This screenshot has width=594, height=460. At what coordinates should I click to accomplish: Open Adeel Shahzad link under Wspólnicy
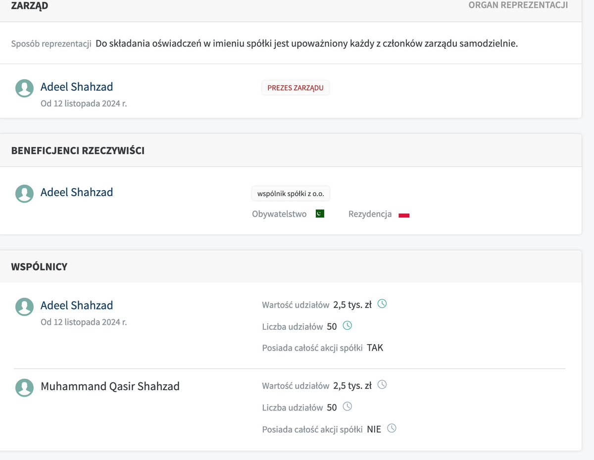click(x=77, y=305)
